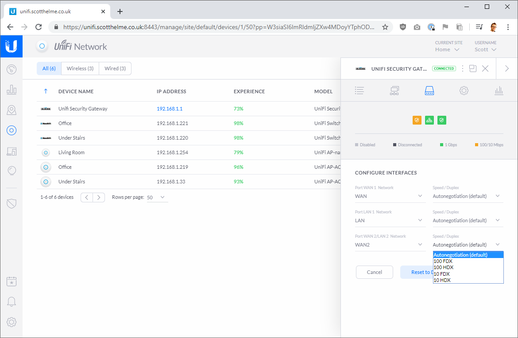
Task: Open the Rows per page dropdown
Action: tap(157, 197)
